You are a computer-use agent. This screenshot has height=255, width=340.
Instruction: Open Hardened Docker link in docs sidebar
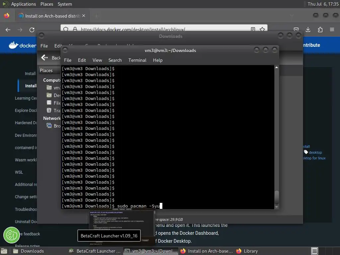tap(26, 123)
